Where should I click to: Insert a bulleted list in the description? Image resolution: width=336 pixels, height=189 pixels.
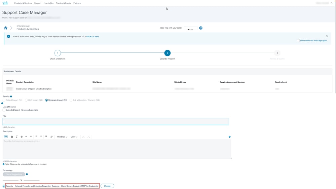[36, 137]
